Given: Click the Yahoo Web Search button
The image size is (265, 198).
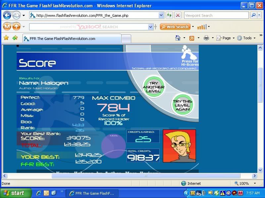Looking at the screenshot, I should [x=175, y=27].
